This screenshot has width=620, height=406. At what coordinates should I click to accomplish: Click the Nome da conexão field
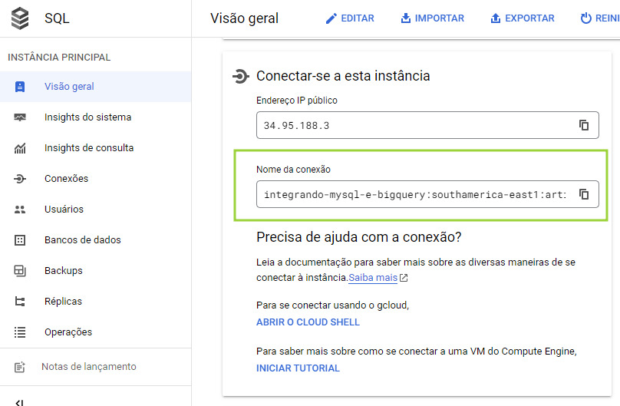pyautogui.click(x=427, y=194)
